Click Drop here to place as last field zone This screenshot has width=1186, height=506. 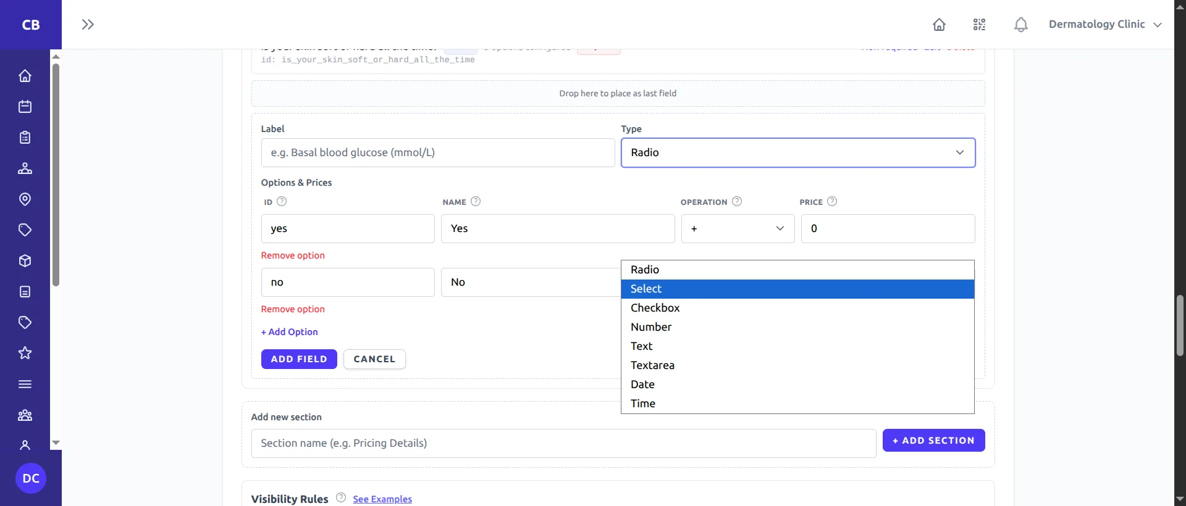[618, 93]
